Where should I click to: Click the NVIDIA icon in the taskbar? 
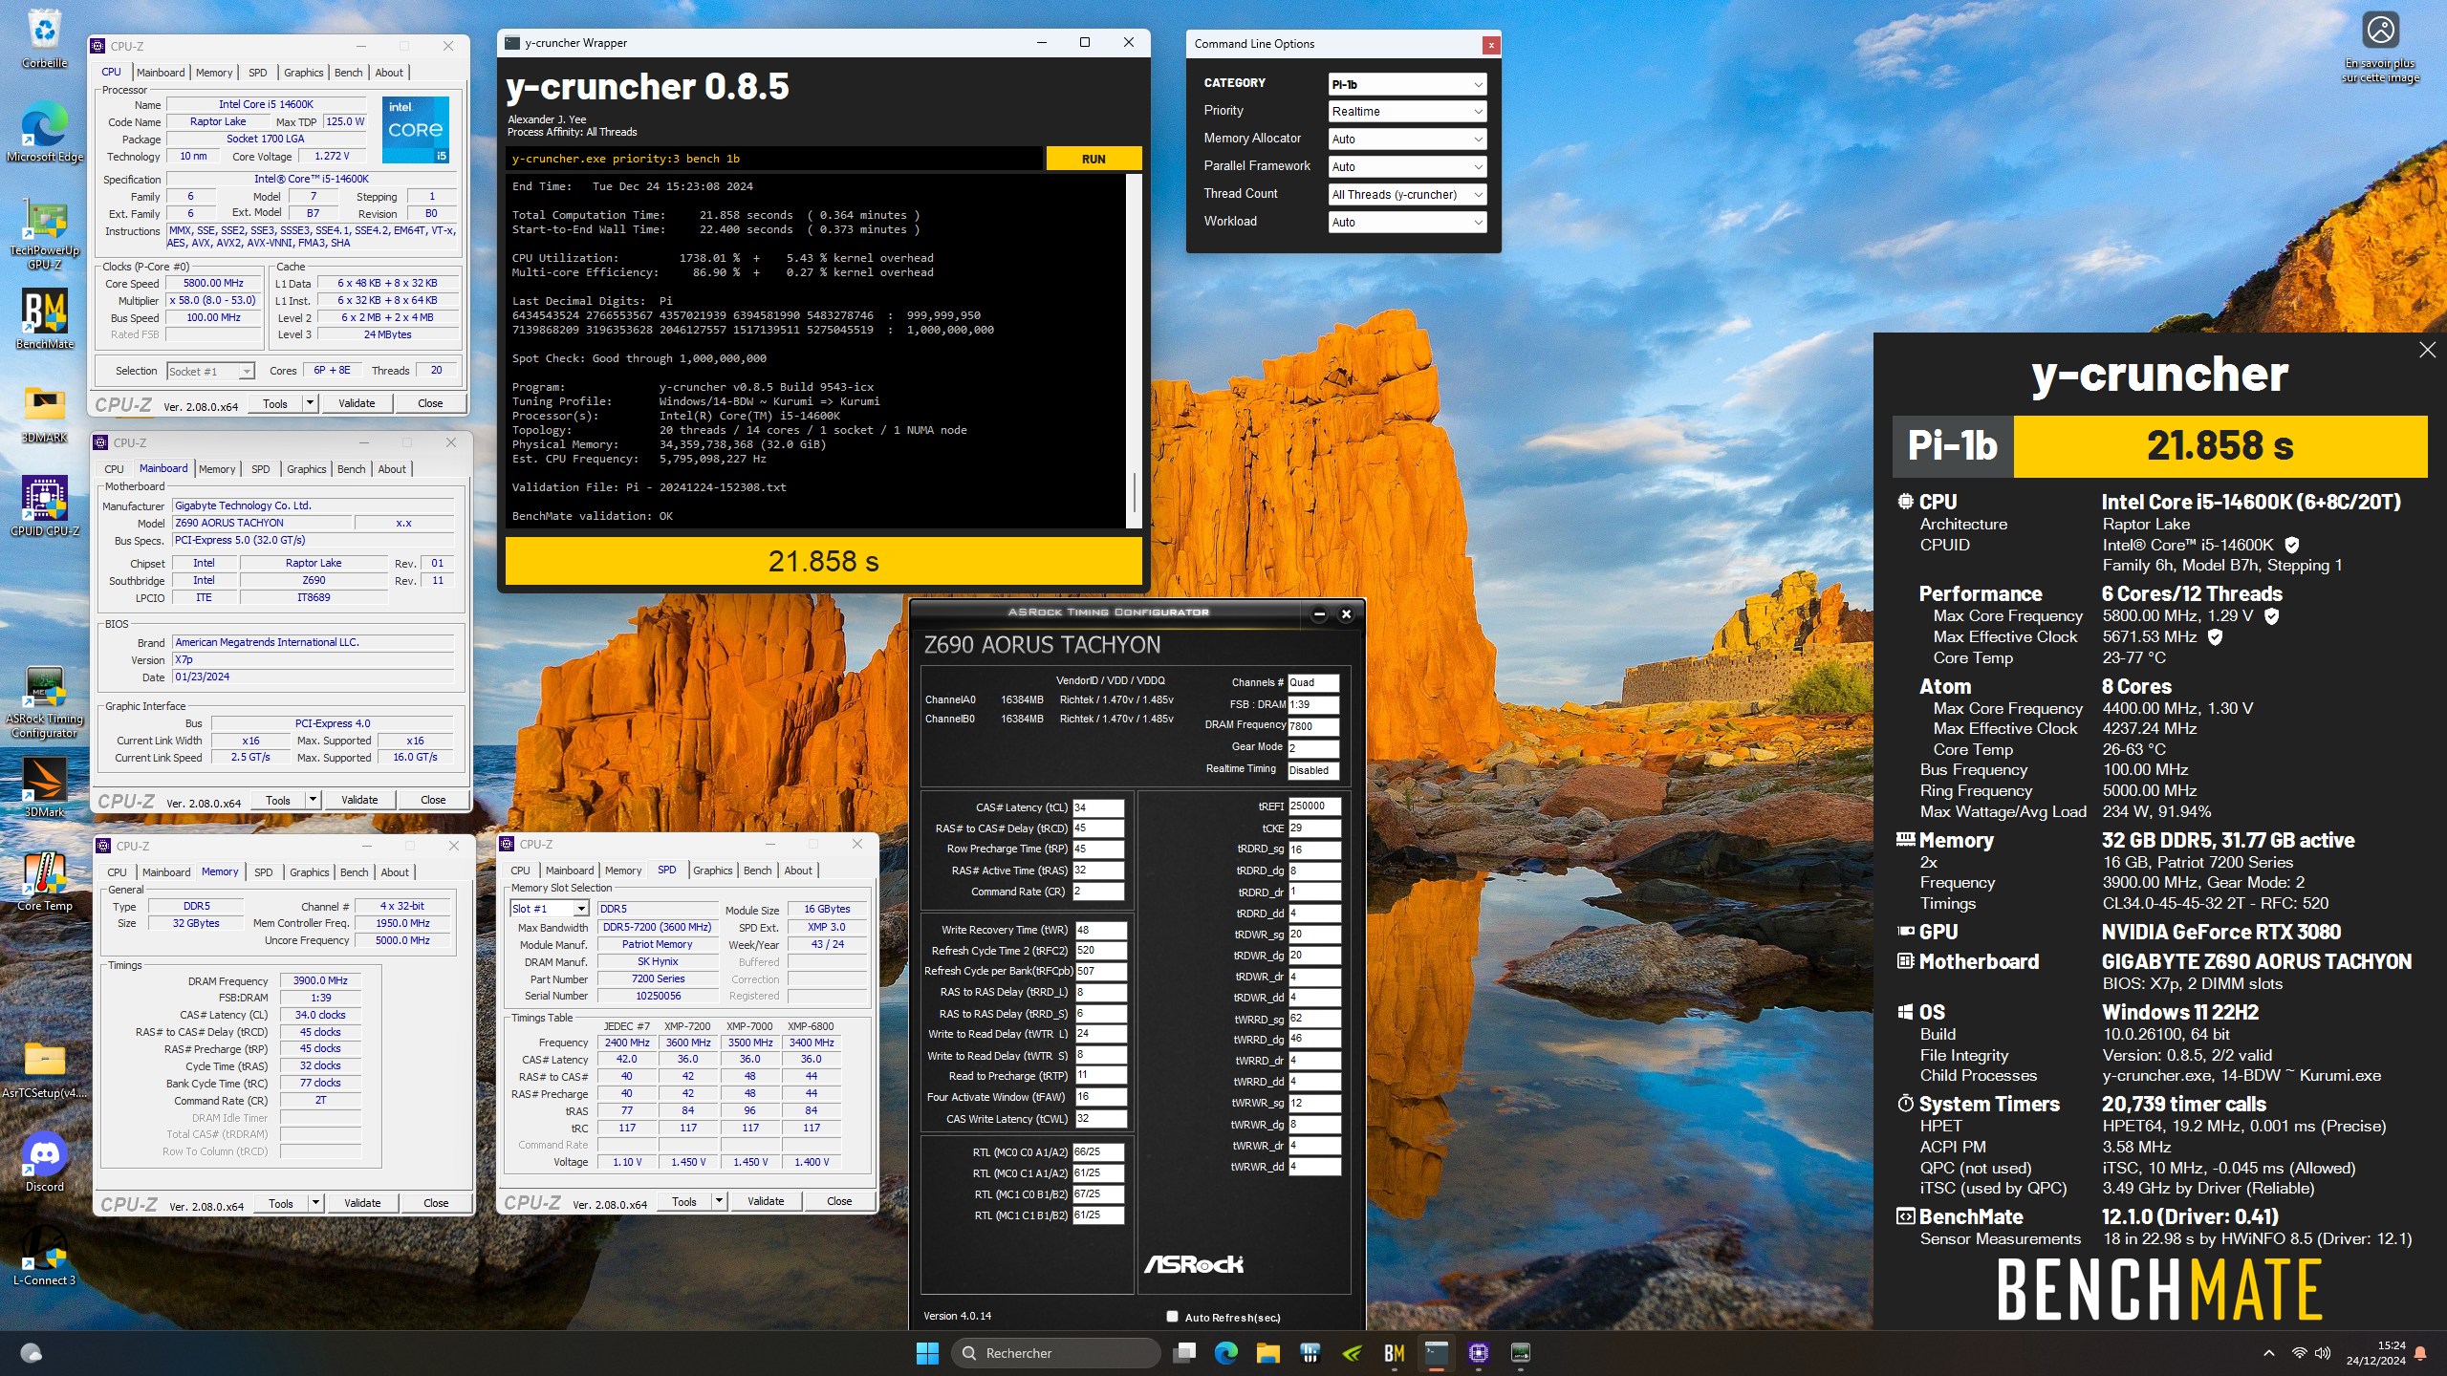1353,1353
